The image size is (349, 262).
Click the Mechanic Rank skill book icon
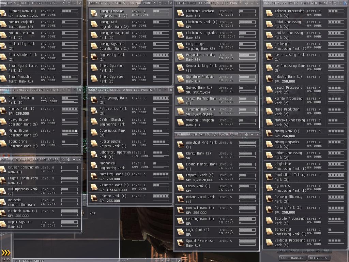pos(3,213)
